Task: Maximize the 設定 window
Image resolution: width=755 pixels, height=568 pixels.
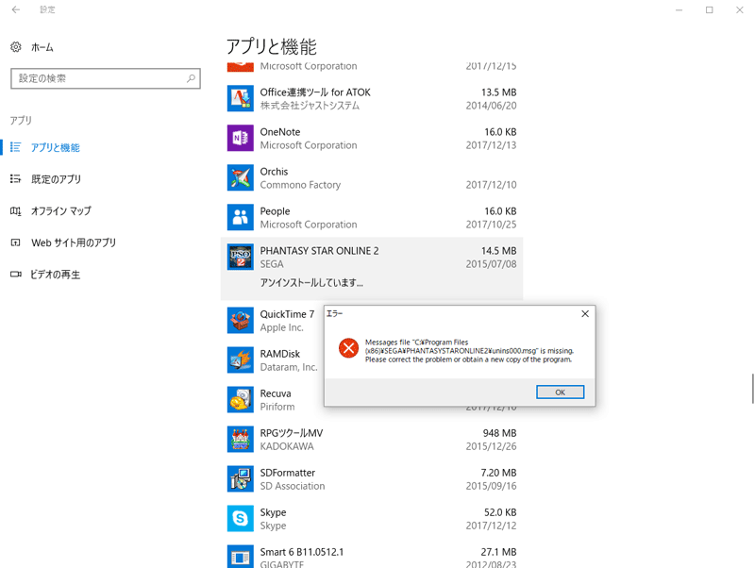Action: click(x=710, y=9)
